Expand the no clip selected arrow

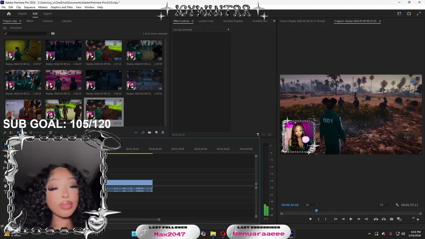(x=228, y=30)
